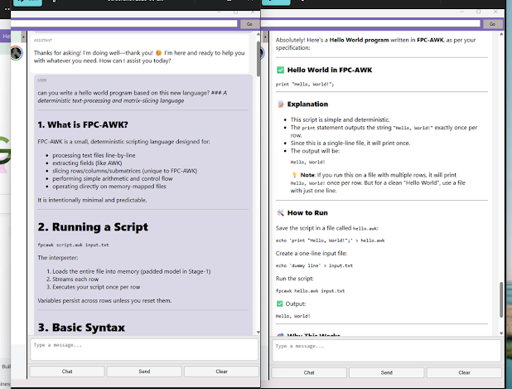Image resolution: width=512 pixels, height=389 pixels.
Task: Click 'extracting fields (like AWK)' bullet
Action: 87,163
